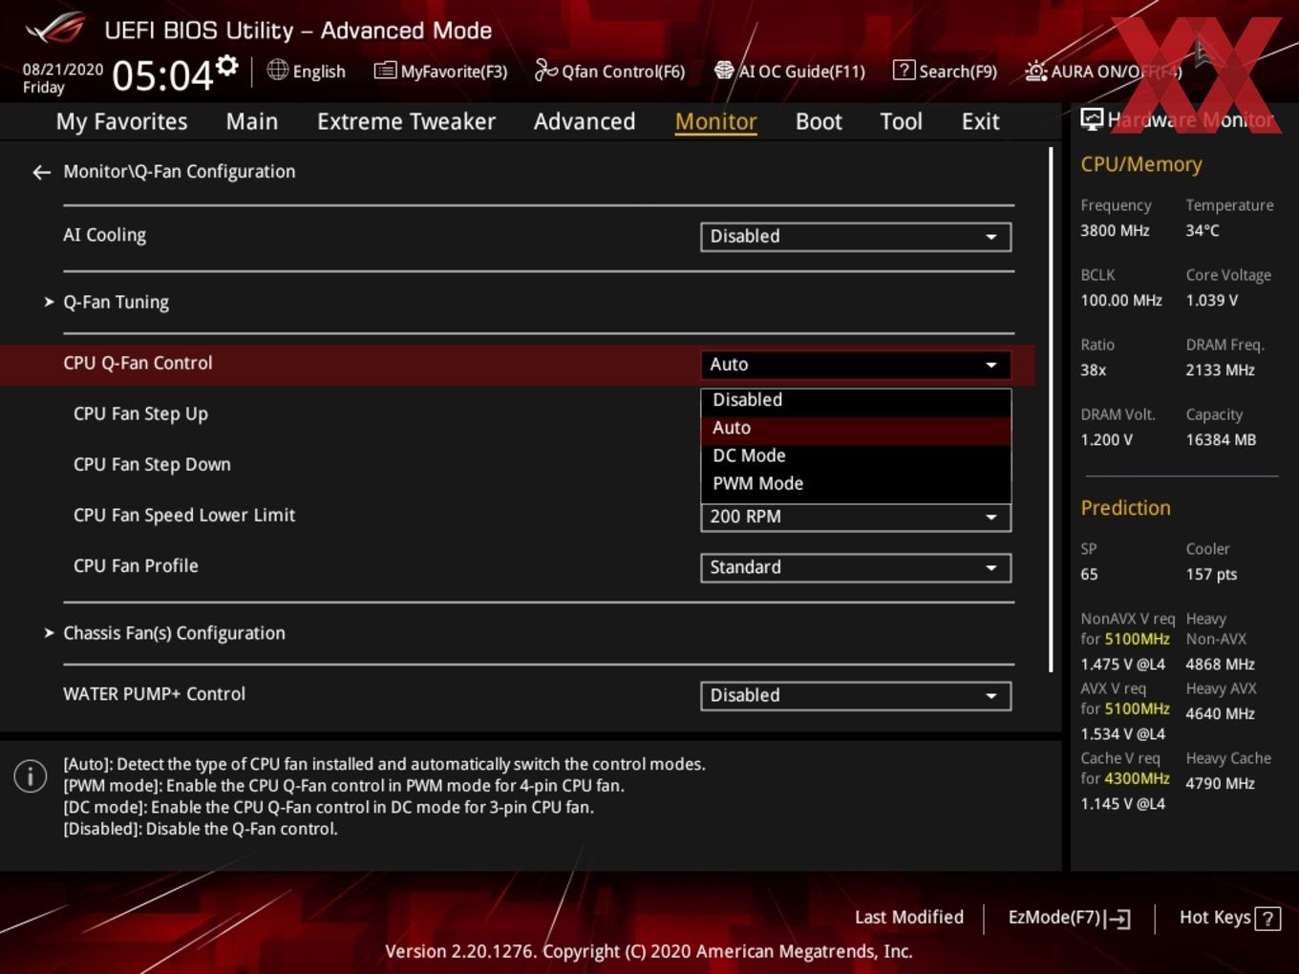
Task: Click the clock settings gear icon
Action: coord(226,65)
